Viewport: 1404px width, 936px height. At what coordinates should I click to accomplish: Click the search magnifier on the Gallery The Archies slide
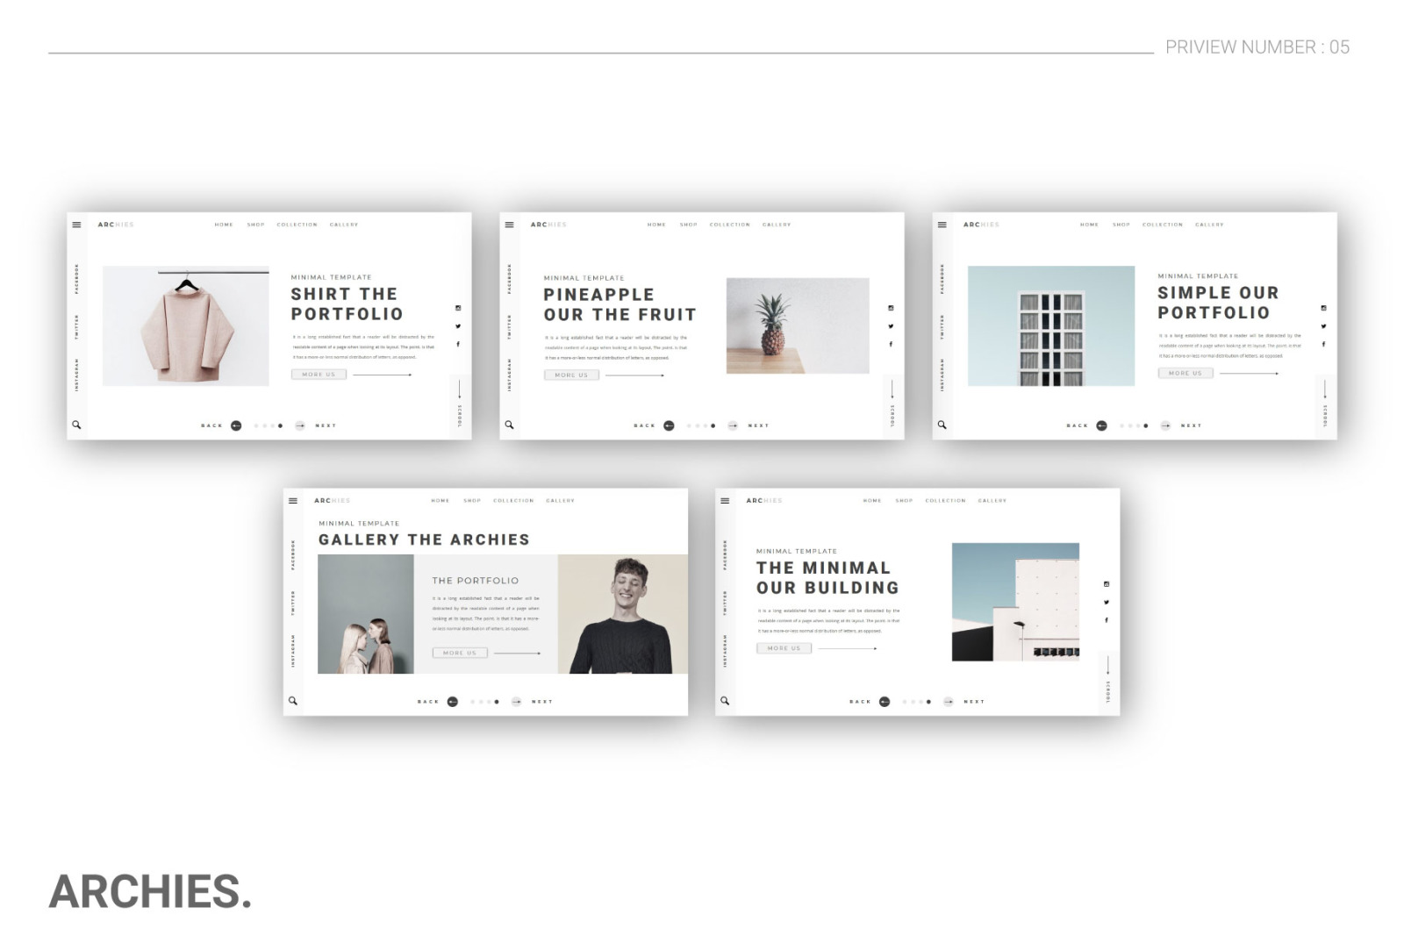click(x=293, y=701)
